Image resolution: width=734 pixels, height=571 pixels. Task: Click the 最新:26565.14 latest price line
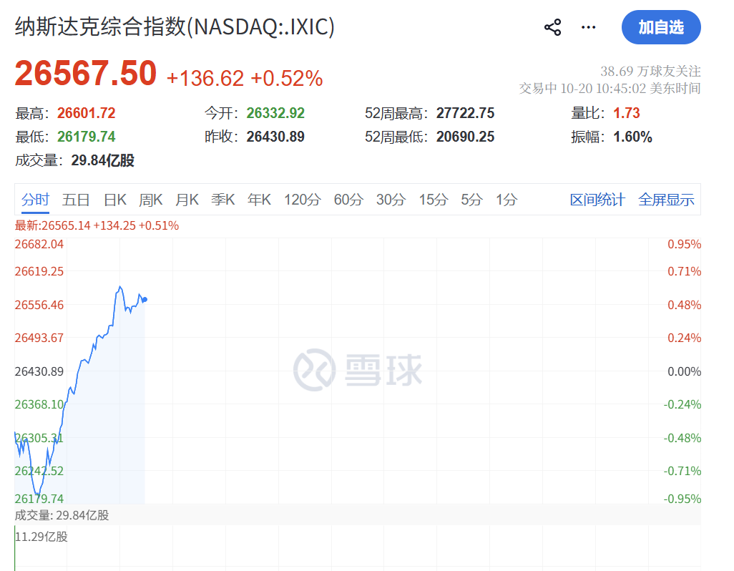pos(97,225)
